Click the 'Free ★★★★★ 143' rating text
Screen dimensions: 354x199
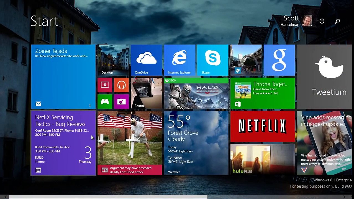[x=266, y=93]
